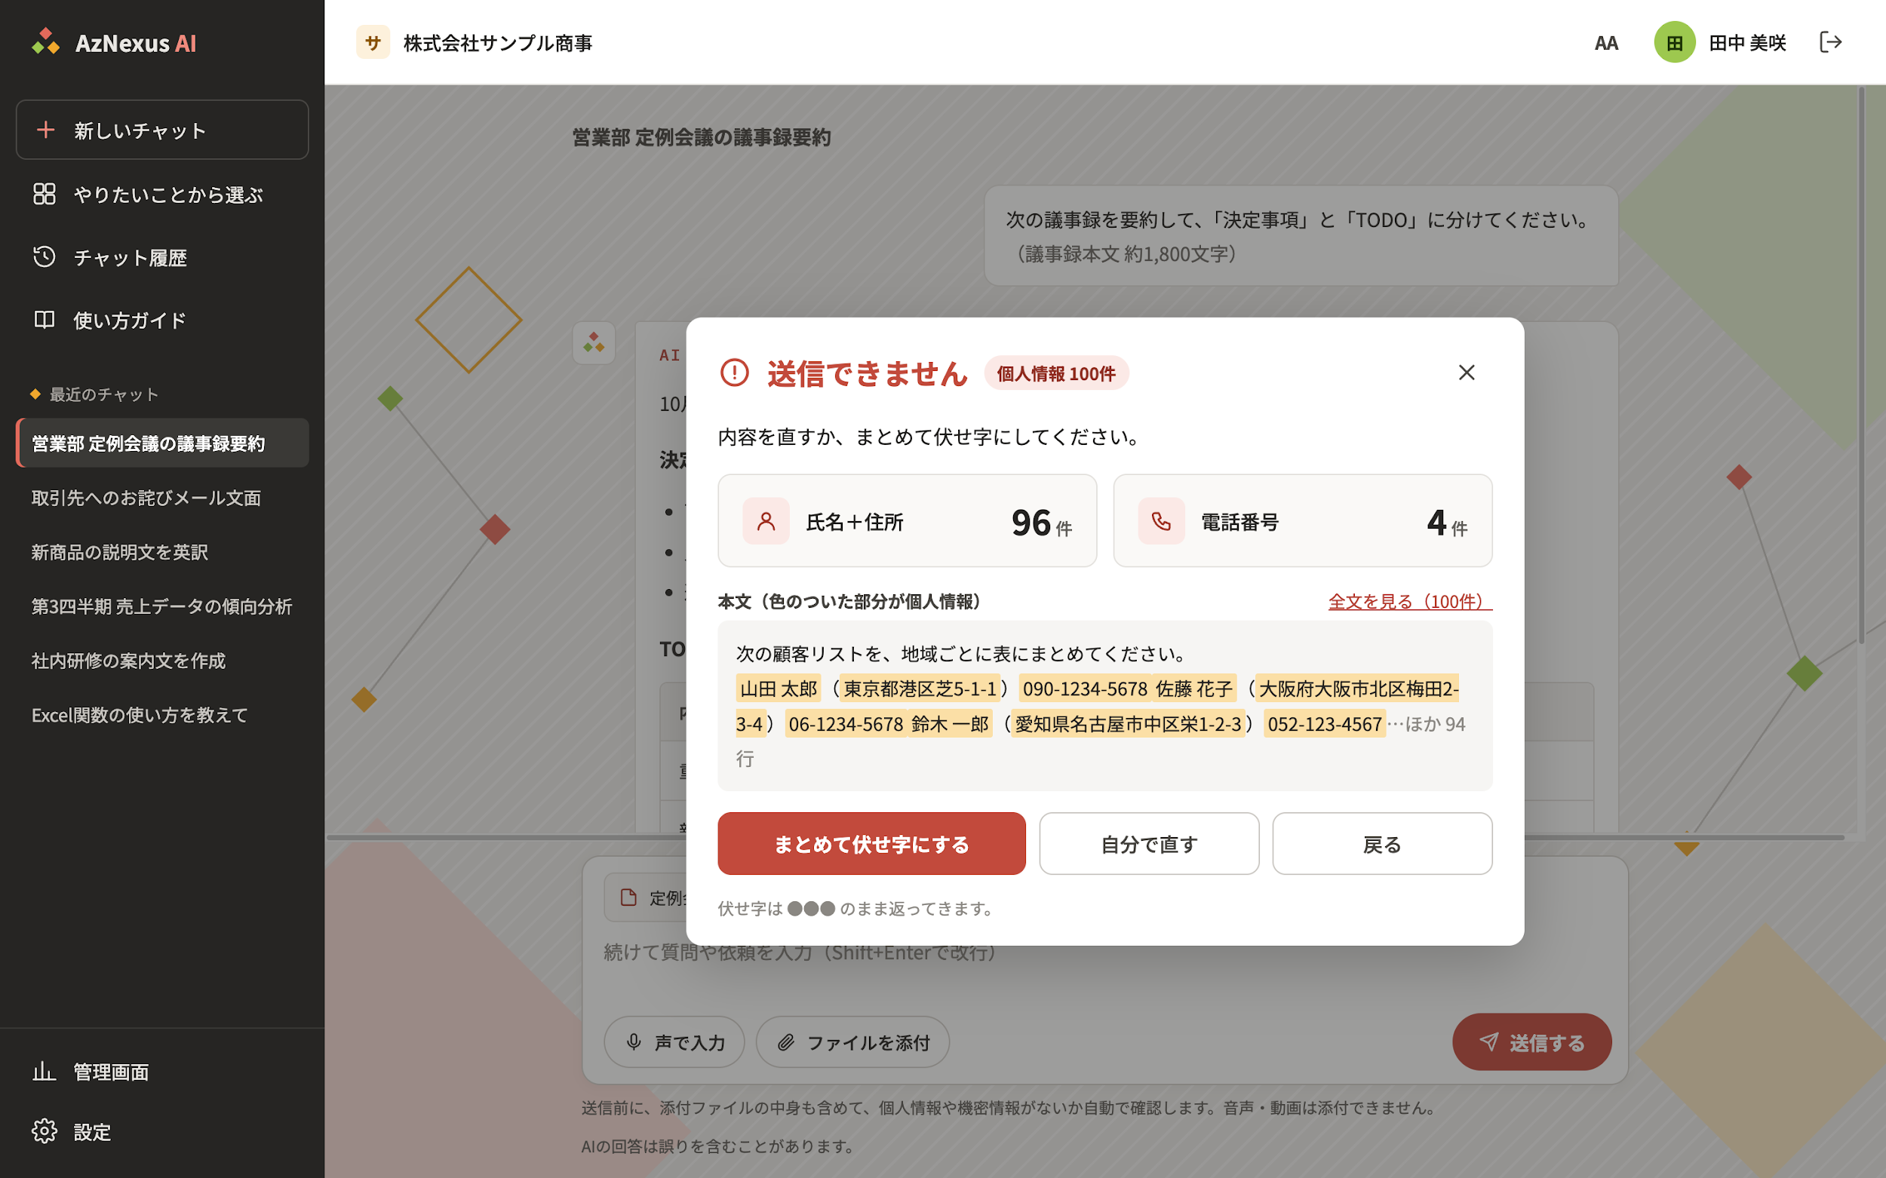
Task: Click the 氏名＋住所 96件 card
Action: 907,520
